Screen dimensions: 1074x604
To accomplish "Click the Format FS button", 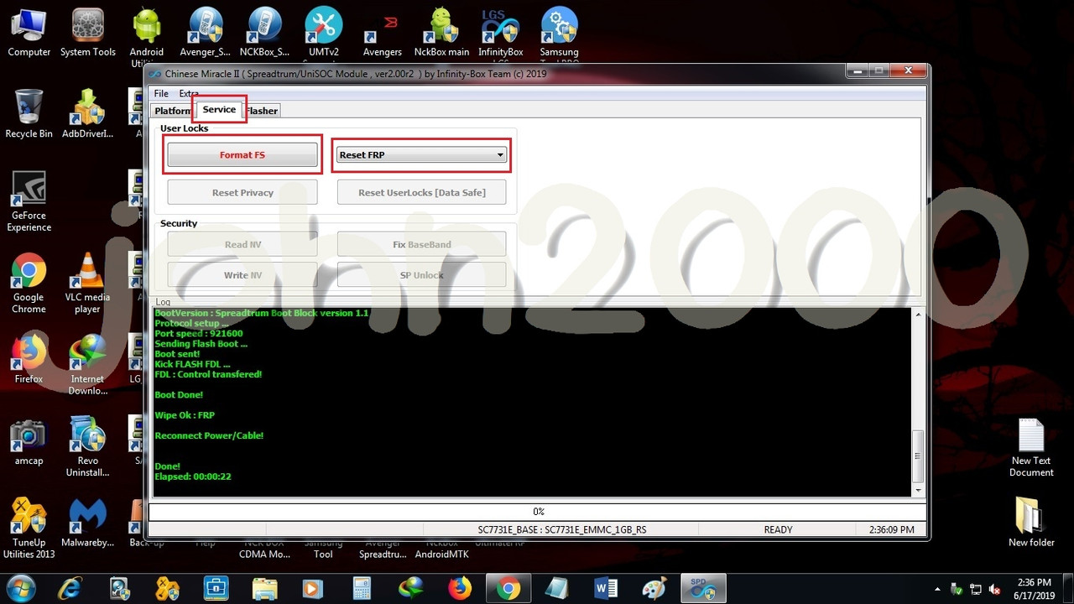I will pos(242,155).
